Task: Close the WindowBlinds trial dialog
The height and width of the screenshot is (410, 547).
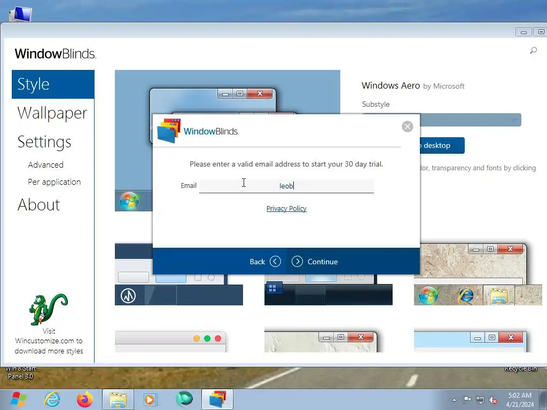Action: (x=407, y=127)
